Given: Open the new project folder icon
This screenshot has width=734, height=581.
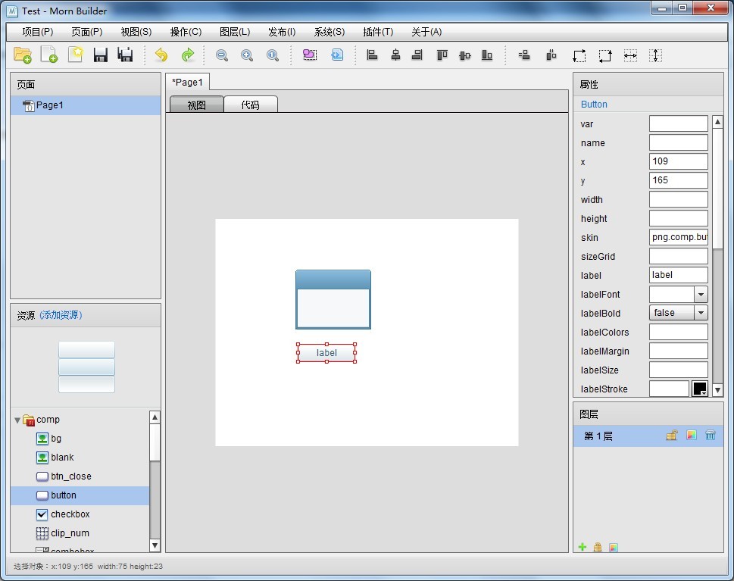Looking at the screenshot, I should [22, 55].
